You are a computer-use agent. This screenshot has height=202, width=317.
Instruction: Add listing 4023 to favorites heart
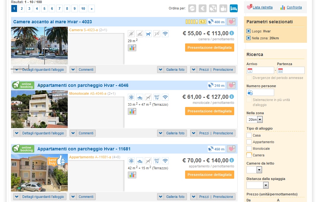pyautogui.click(x=231, y=22)
